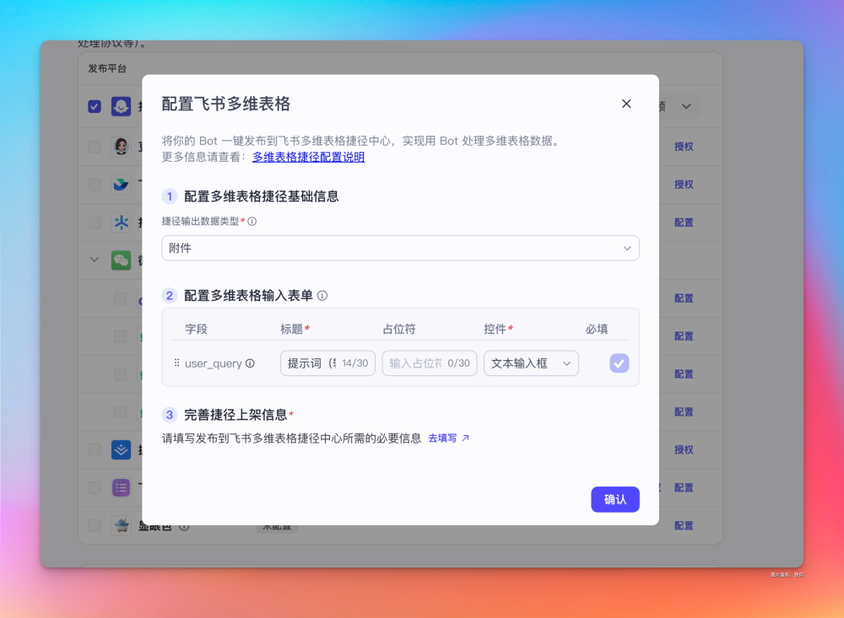The image size is (844, 618).
Task: Click the info icon in last background row
Action: pyautogui.click(x=184, y=527)
